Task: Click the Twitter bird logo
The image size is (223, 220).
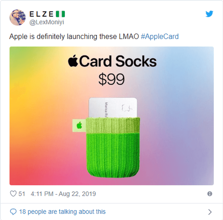Action: click(209, 14)
